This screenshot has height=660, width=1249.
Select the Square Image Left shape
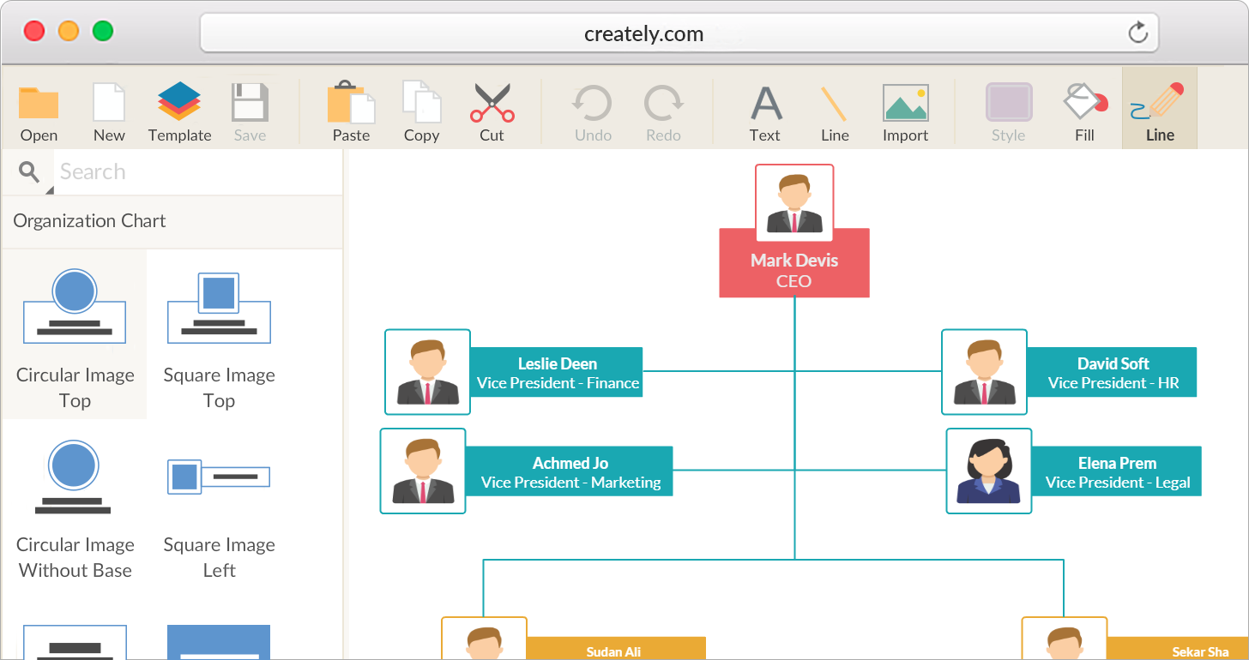point(219,506)
